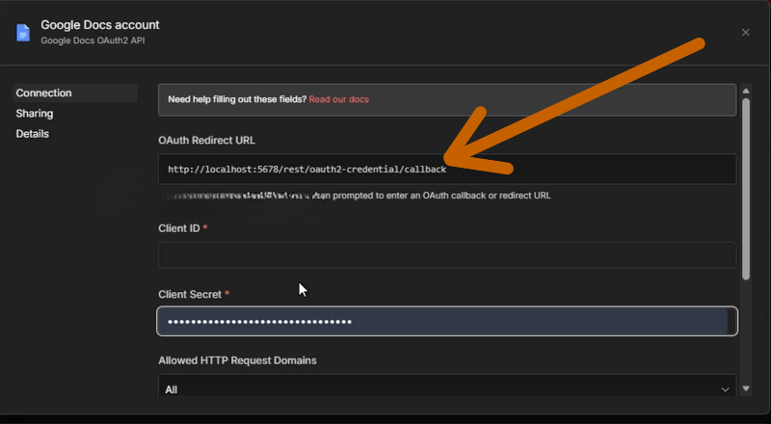Click the scrollbar up arrow
771x424 pixels.
746,91
